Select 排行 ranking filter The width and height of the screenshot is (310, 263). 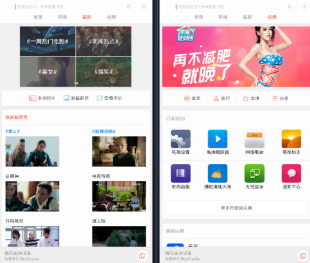(221, 98)
